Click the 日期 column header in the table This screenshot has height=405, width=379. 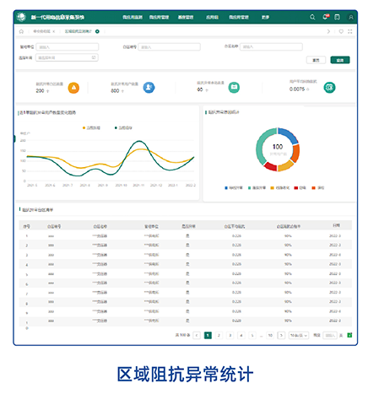336,225
